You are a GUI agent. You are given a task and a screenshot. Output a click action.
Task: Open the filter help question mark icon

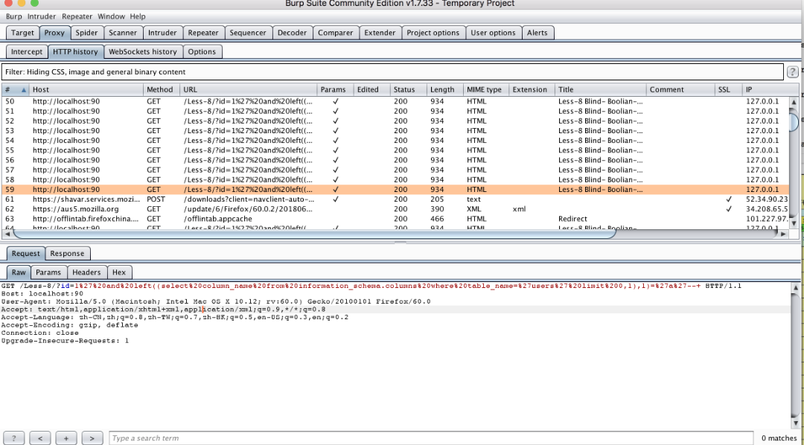792,71
